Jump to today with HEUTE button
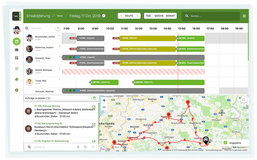The width and height of the screenshot is (257, 160). 129,16
